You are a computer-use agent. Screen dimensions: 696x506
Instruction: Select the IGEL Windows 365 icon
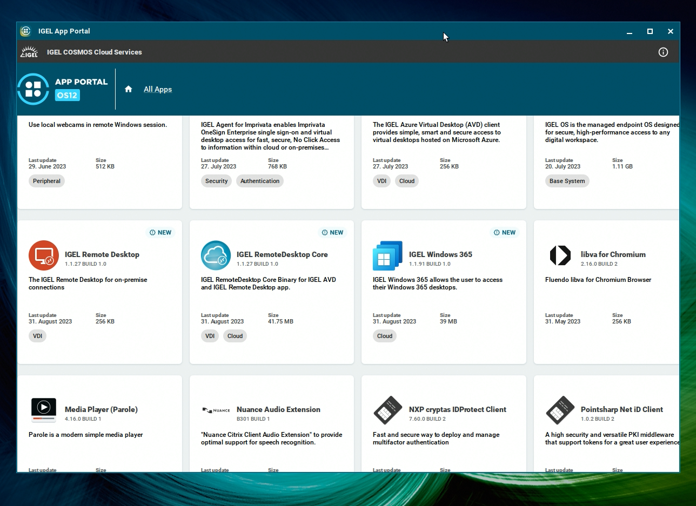(x=387, y=255)
